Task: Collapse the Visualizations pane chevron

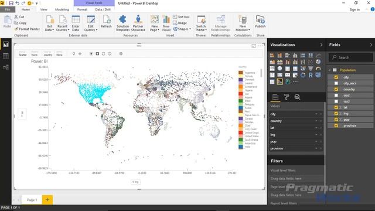Action: 321,45
